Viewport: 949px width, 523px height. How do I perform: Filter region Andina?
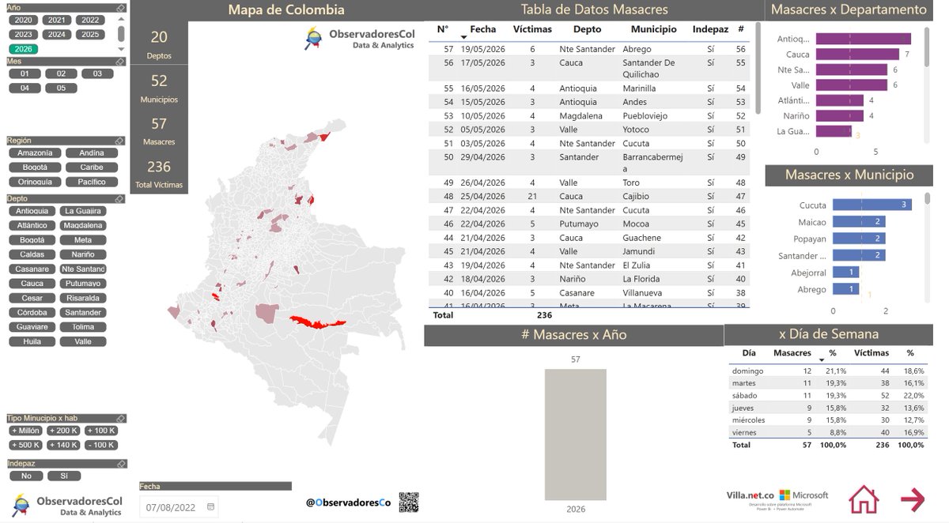click(x=92, y=153)
